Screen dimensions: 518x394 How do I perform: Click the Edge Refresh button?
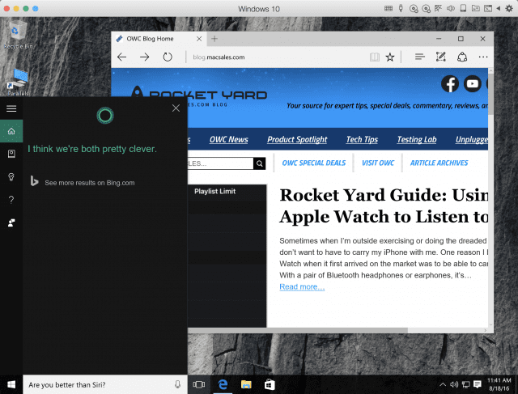click(x=168, y=57)
